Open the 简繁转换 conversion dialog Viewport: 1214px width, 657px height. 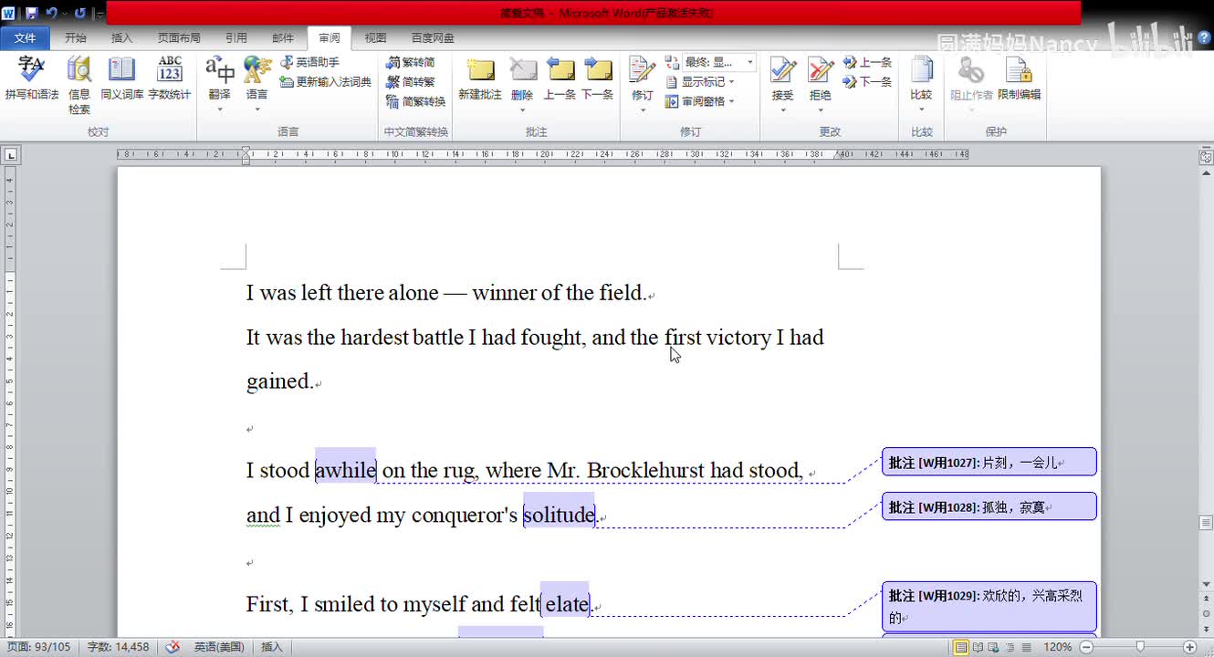415,101
